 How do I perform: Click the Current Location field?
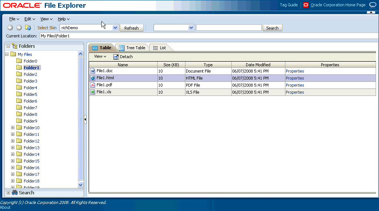pos(209,36)
